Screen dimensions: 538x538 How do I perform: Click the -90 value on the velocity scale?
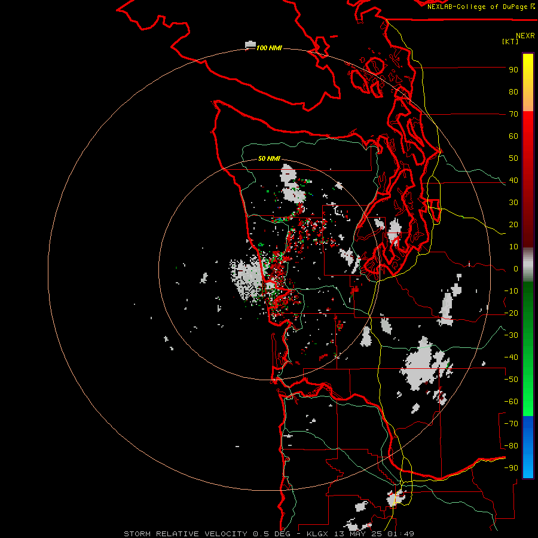coord(511,468)
